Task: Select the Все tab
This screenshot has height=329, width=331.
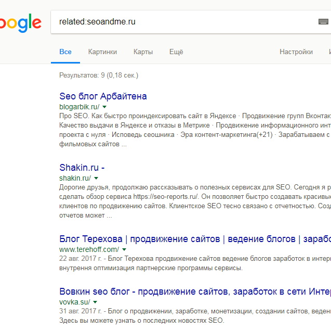Action: pyautogui.click(x=65, y=52)
